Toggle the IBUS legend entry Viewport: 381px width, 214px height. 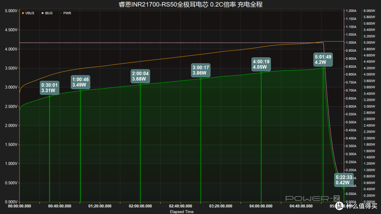pos(47,13)
